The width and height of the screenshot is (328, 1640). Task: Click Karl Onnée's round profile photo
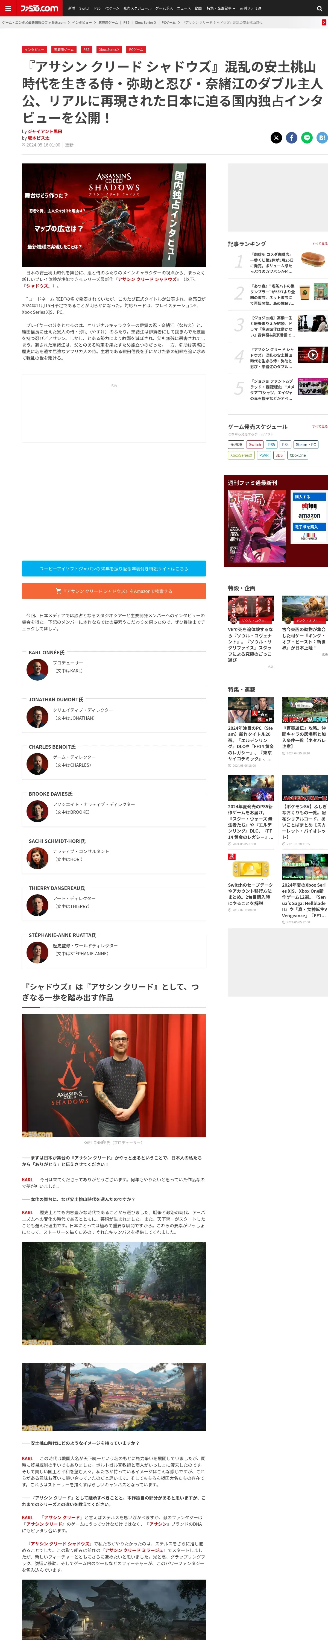click(x=37, y=670)
